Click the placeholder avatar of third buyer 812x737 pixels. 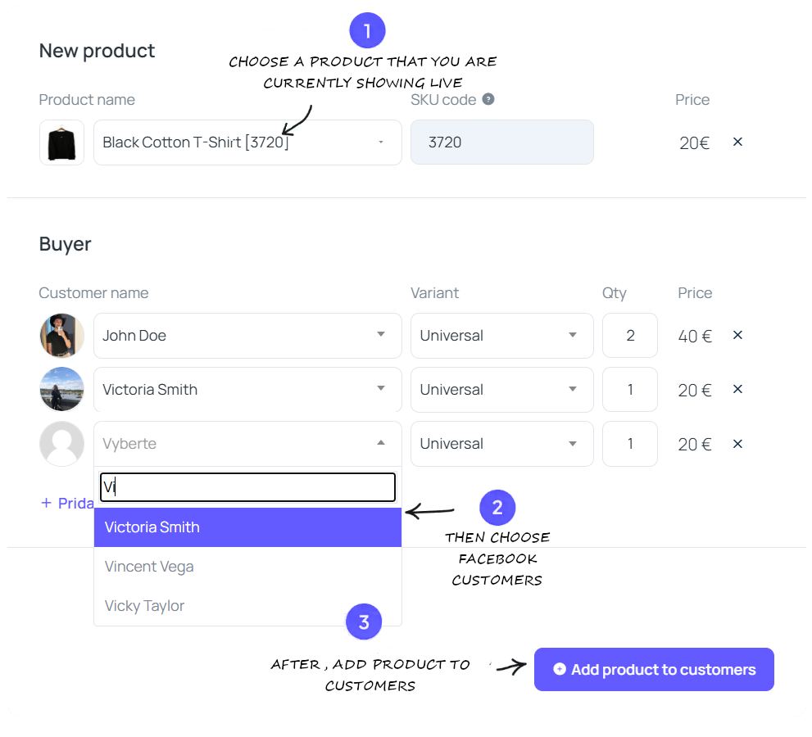click(x=61, y=443)
